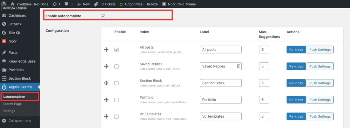Click the Jetpack sidebar icon
The height and width of the screenshot is (128, 350).
4,24
